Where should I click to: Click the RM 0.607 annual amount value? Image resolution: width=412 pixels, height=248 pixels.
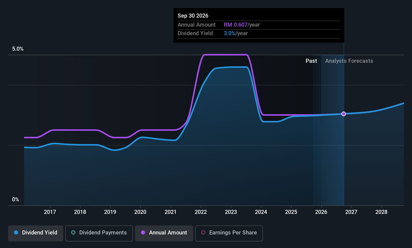click(x=236, y=25)
